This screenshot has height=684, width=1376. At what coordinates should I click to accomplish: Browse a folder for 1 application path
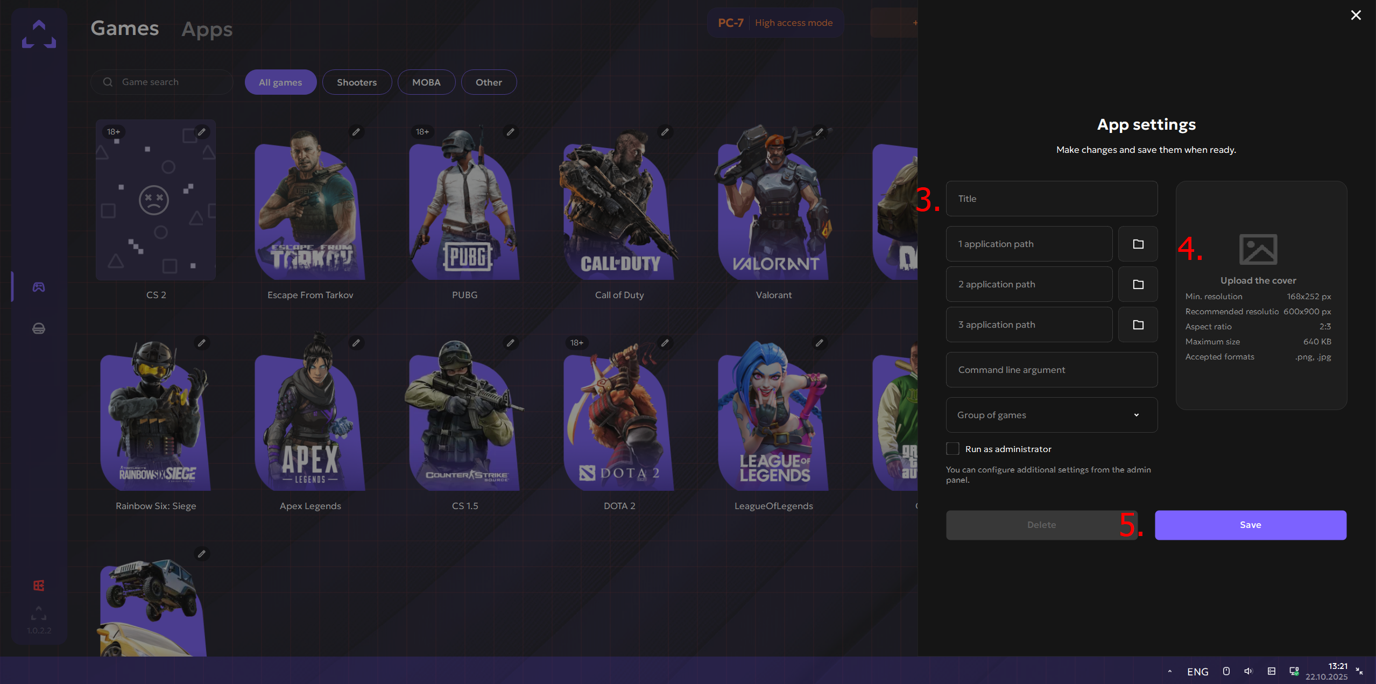pyautogui.click(x=1138, y=244)
